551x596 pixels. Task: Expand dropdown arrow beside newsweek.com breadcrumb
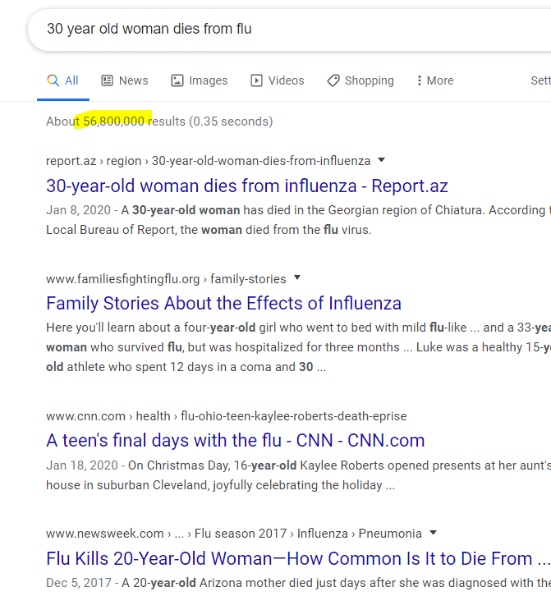pos(433,533)
